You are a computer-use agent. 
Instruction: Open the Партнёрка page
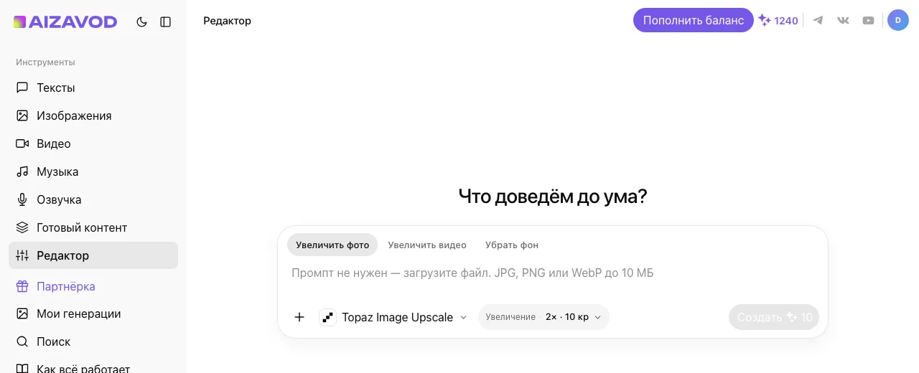tap(93, 286)
